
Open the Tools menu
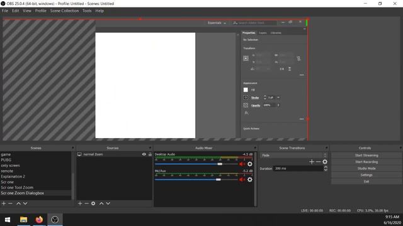coord(87,11)
